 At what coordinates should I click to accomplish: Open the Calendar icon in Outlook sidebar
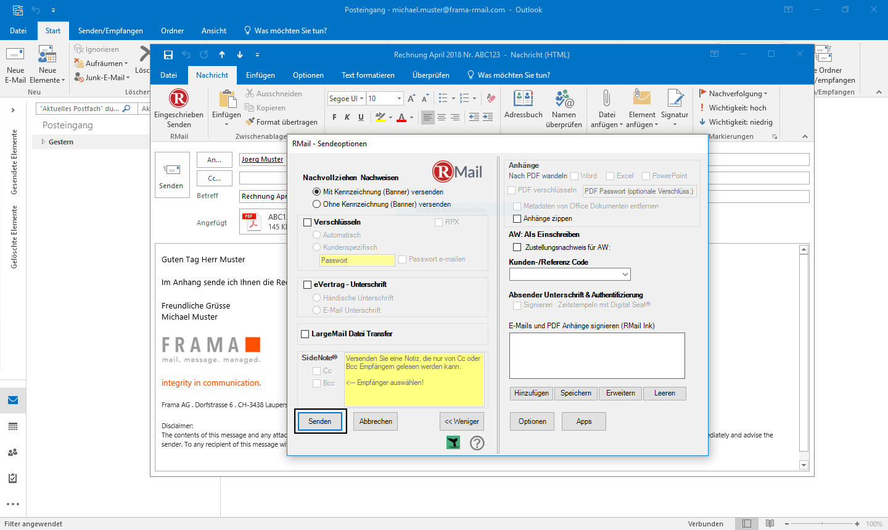point(13,427)
